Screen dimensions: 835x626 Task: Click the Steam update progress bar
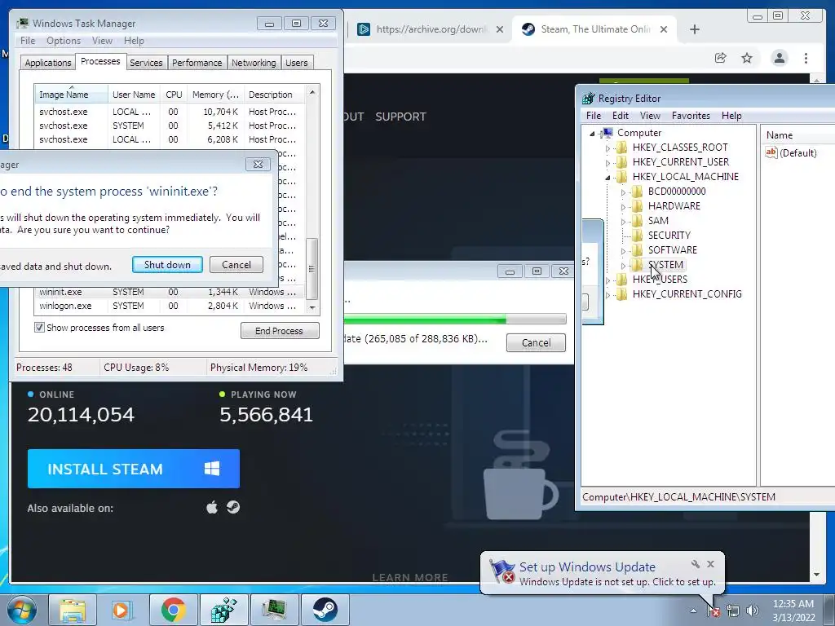455,320
